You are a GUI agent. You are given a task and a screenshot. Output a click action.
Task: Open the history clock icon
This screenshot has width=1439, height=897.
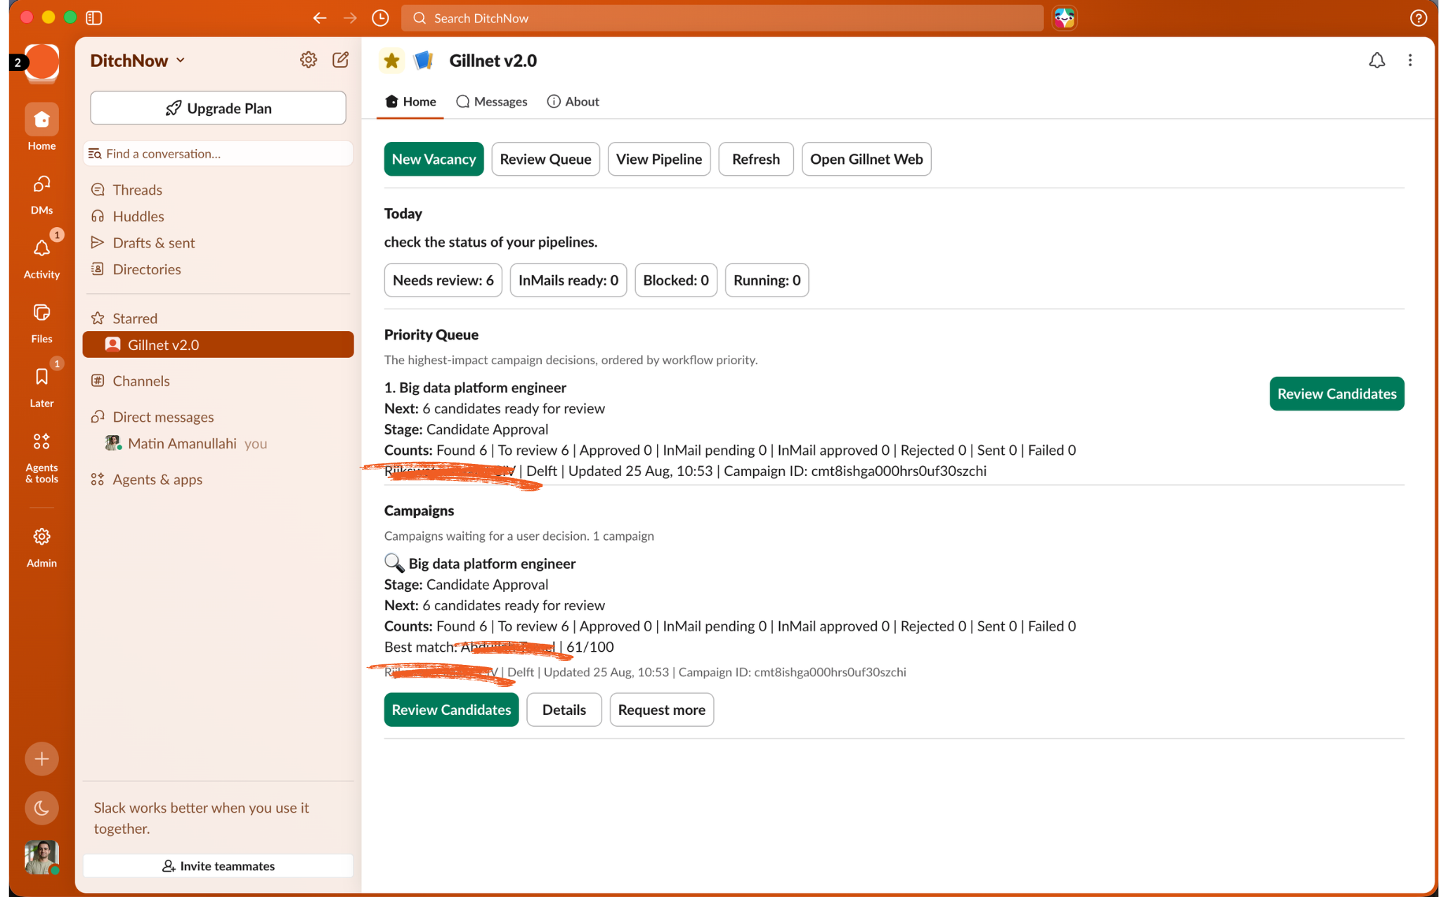pyautogui.click(x=380, y=18)
